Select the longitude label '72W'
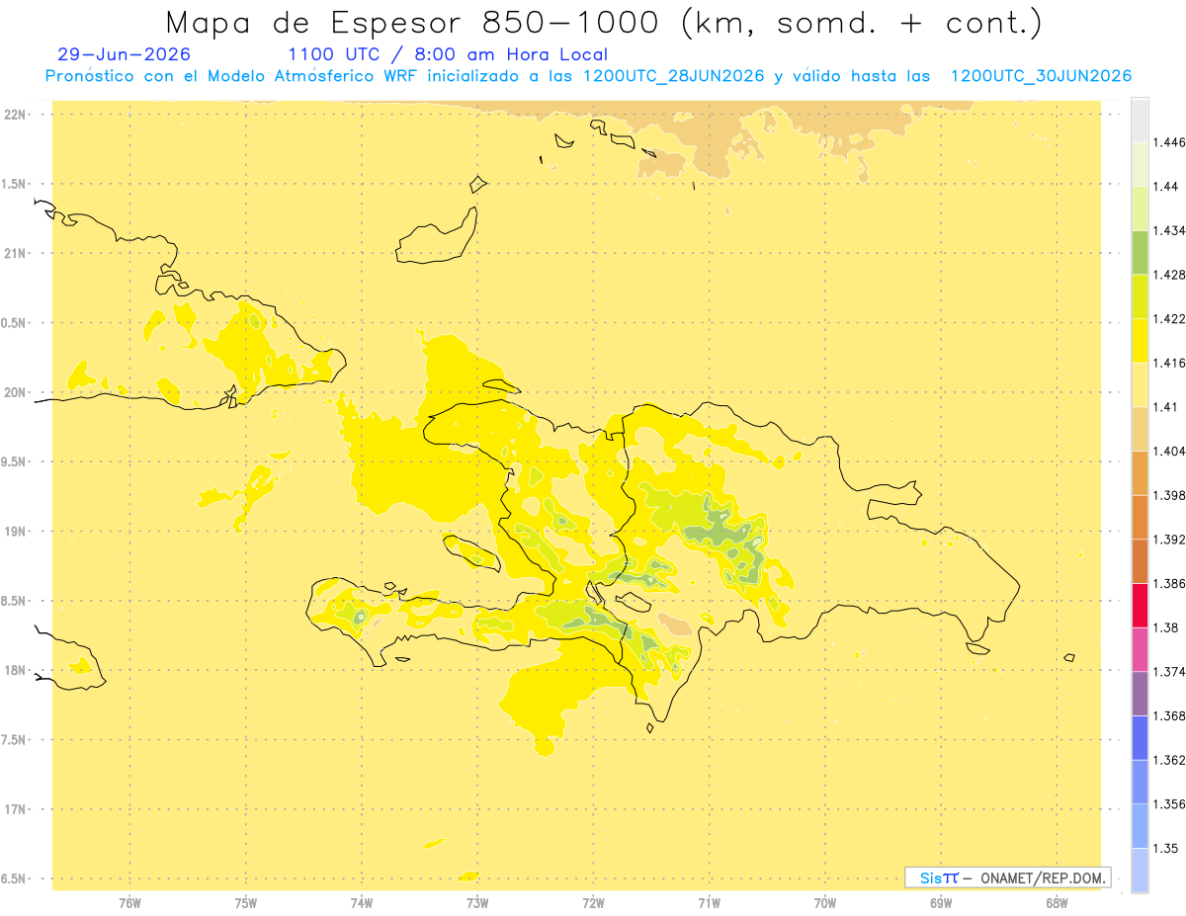The width and height of the screenshot is (1186, 916). [x=593, y=901]
